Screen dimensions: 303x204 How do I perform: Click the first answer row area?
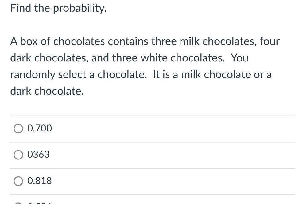click(x=151, y=128)
